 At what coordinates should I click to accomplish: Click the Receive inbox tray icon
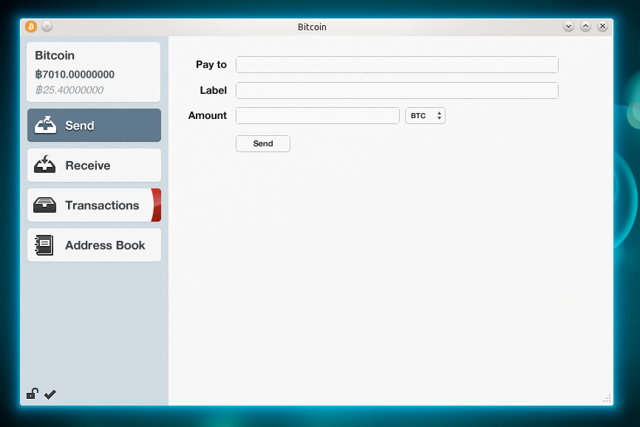44,164
